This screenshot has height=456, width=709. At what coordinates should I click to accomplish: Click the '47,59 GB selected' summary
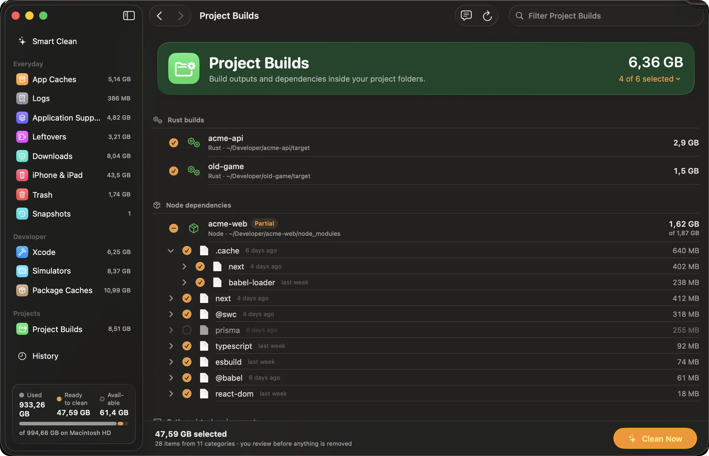click(191, 434)
